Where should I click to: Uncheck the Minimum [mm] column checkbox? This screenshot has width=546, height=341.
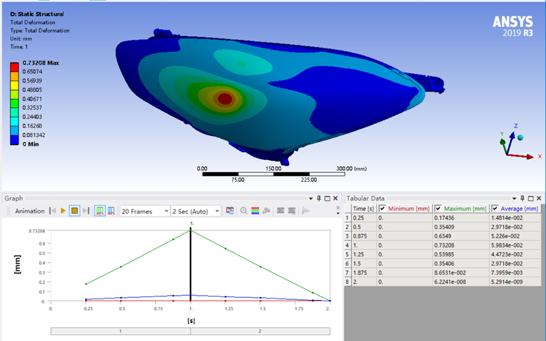[383, 208]
